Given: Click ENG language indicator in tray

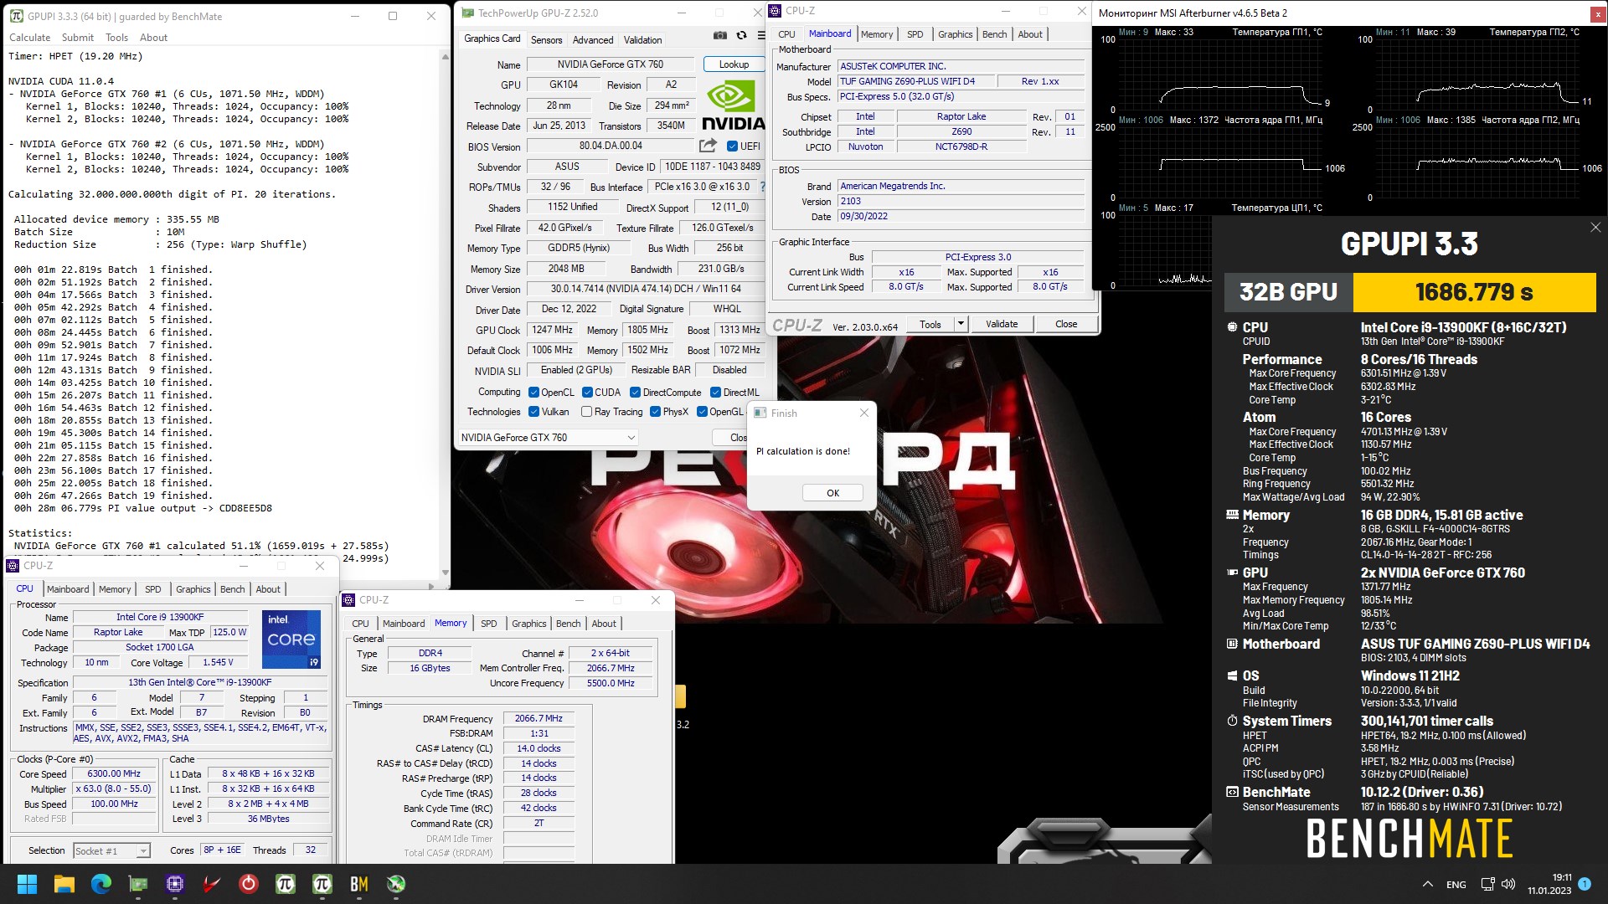Looking at the screenshot, I should [x=1456, y=885].
